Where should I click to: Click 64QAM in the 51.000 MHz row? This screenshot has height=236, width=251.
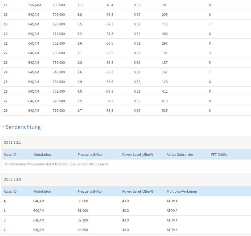[x=39, y=211]
